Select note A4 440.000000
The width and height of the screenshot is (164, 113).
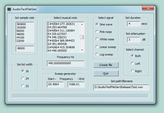pos(64,51)
